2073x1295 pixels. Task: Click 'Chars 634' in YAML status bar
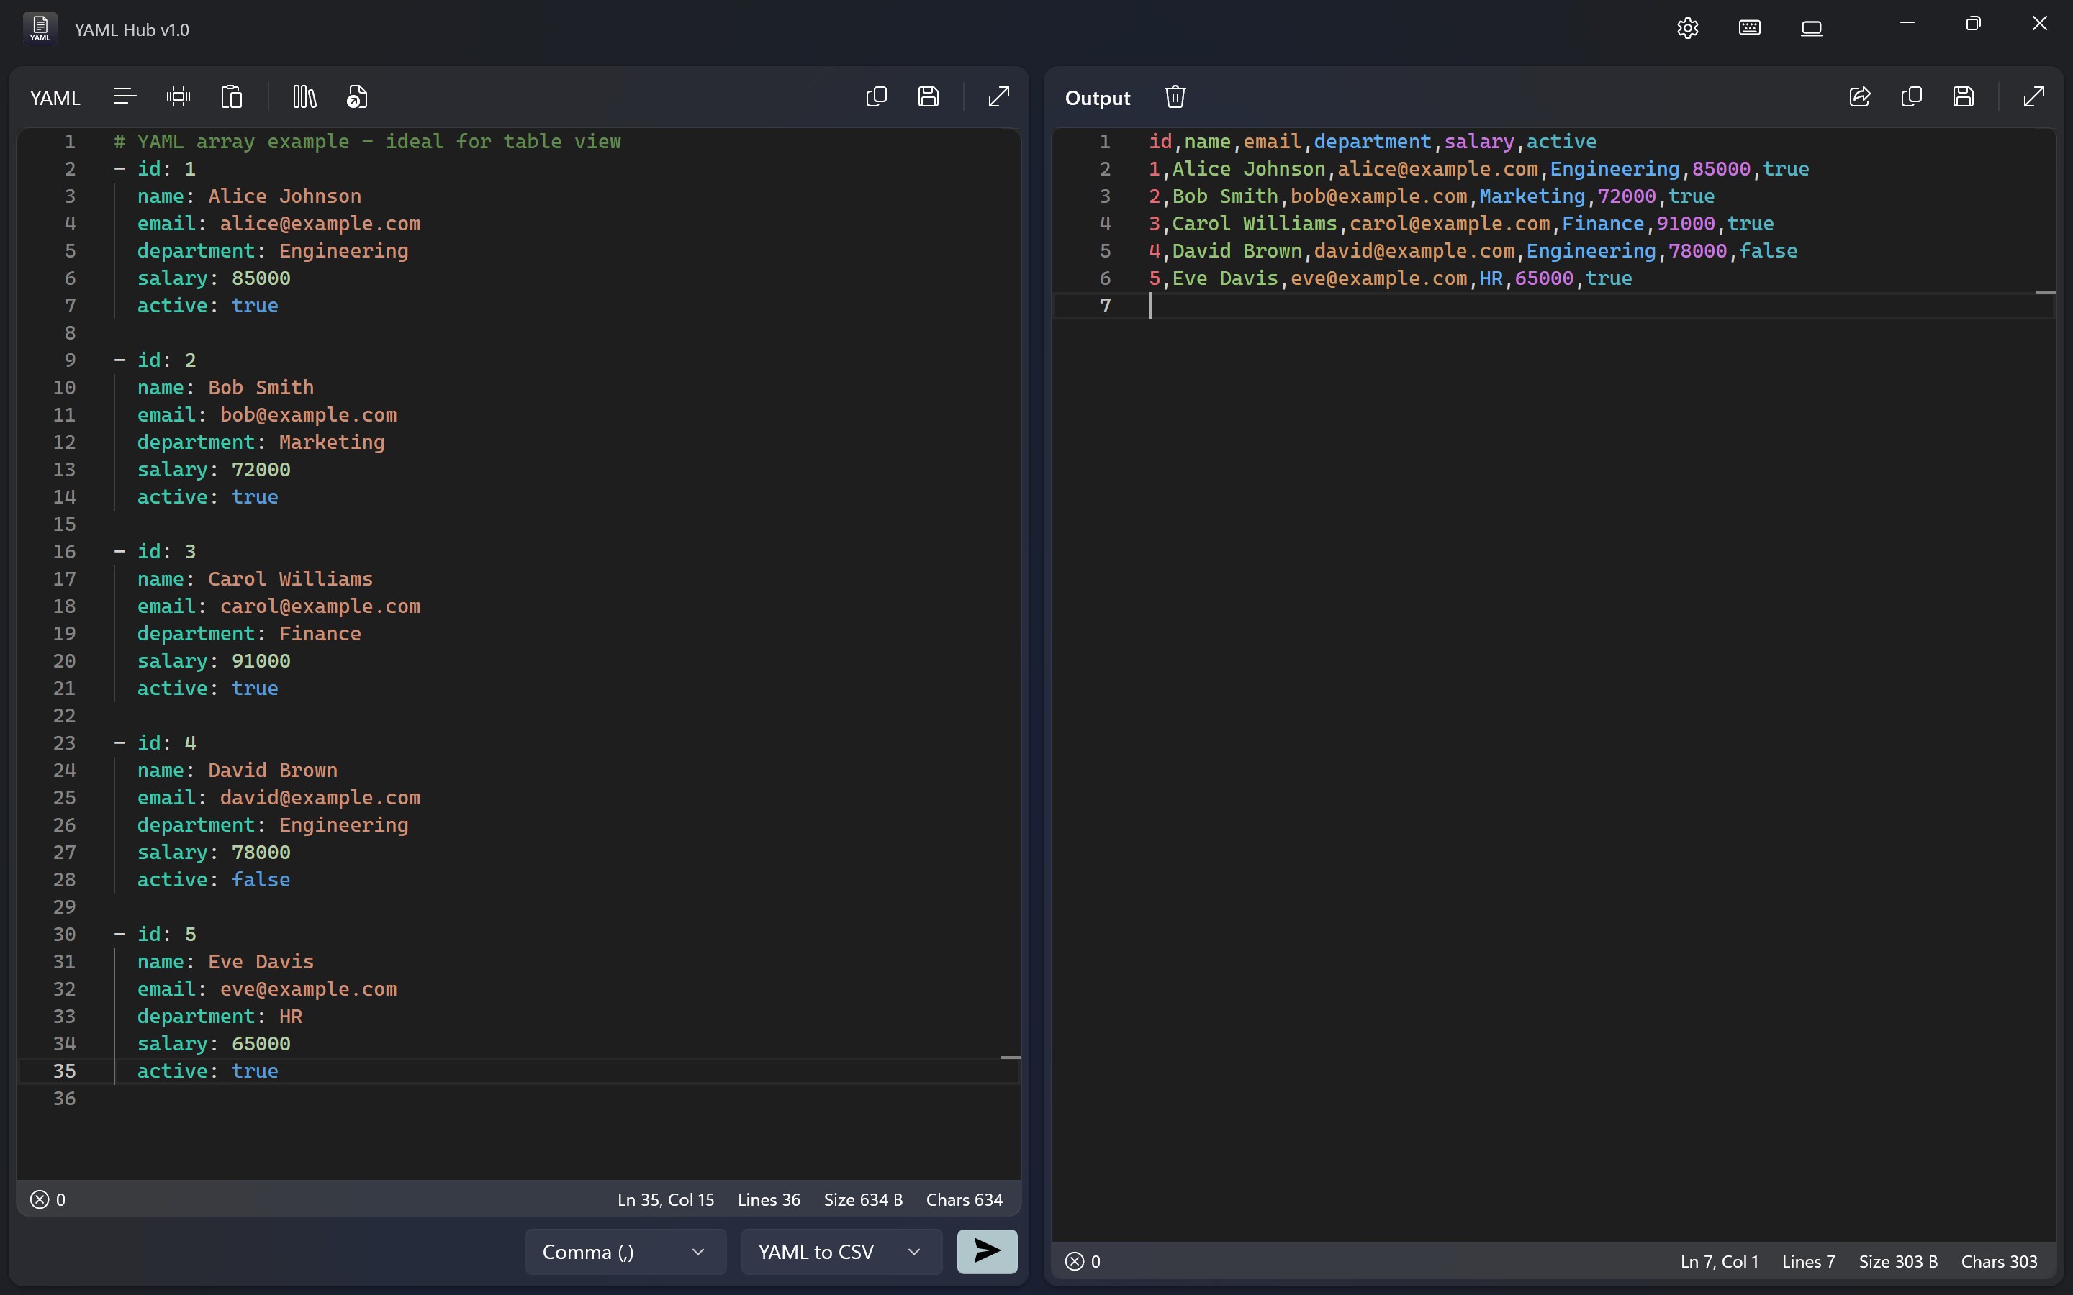pyautogui.click(x=964, y=1199)
